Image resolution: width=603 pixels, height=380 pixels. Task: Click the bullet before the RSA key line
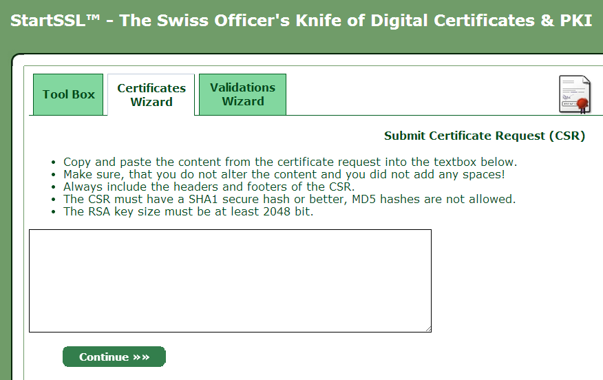tap(54, 212)
